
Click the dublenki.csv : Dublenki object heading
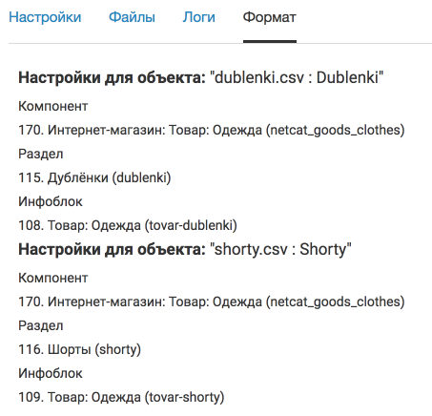click(x=201, y=77)
